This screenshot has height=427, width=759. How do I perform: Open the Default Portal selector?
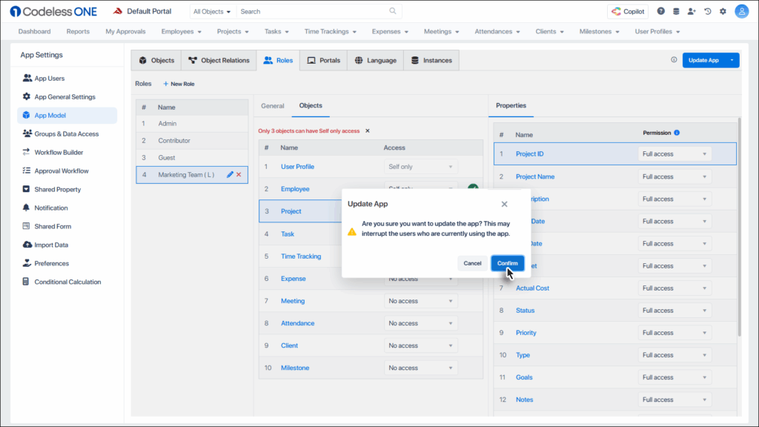142,11
